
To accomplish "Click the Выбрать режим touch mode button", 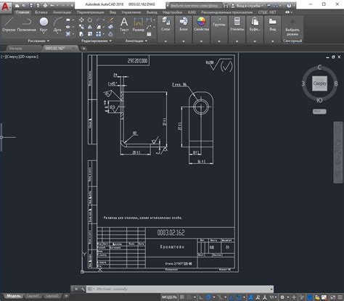I will (292, 27).
